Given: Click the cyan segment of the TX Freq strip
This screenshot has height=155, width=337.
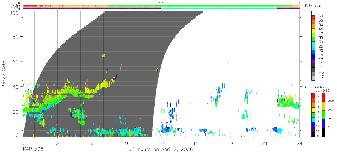Looking at the screenshot, I should click(219, 8).
